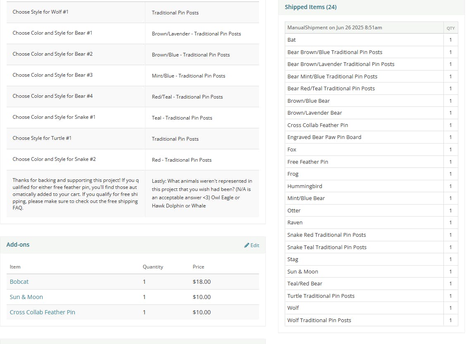Select the Choose Style for Turtle #1 question

click(x=42, y=138)
